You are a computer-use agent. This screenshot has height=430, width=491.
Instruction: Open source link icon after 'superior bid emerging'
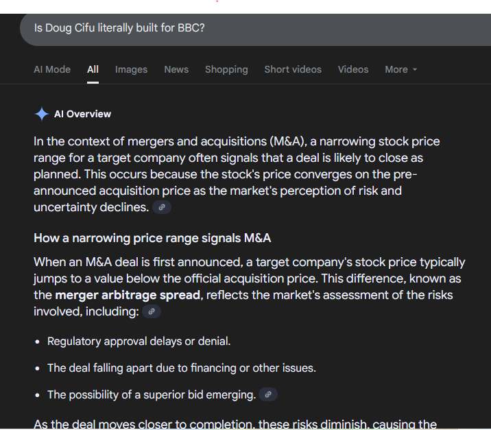(269, 394)
